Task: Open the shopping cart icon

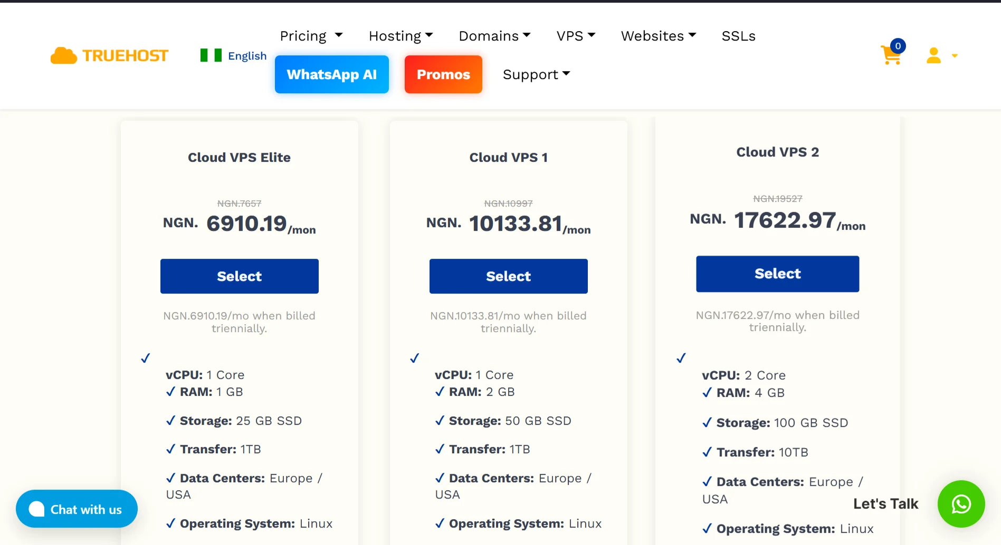Action: pyautogui.click(x=891, y=55)
